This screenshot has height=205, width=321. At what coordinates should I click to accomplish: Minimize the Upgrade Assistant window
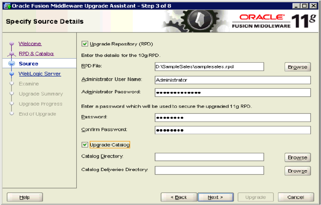coord(296,6)
